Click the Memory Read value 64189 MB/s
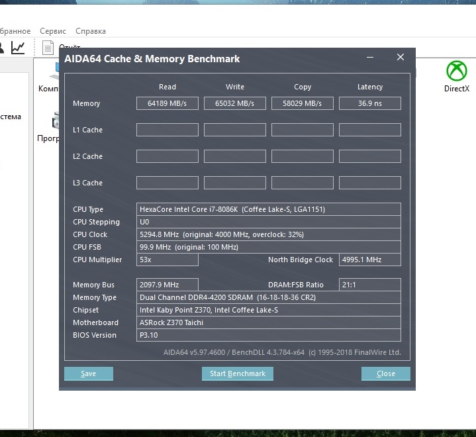This screenshot has width=476, height=437. click(167, 103)
